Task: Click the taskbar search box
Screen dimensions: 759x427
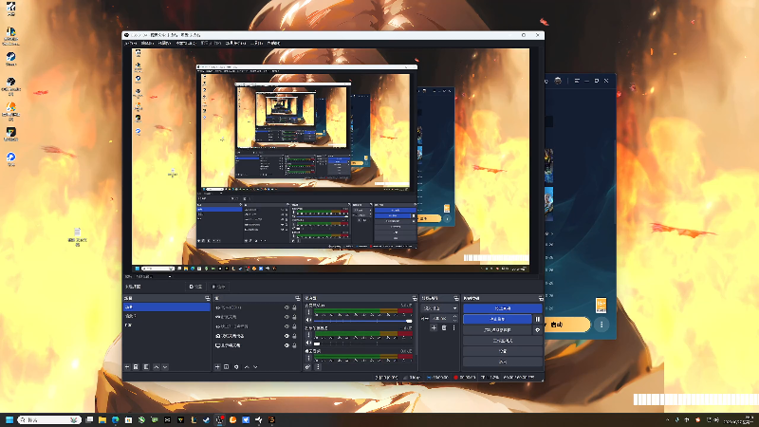Action: [49, 419]
